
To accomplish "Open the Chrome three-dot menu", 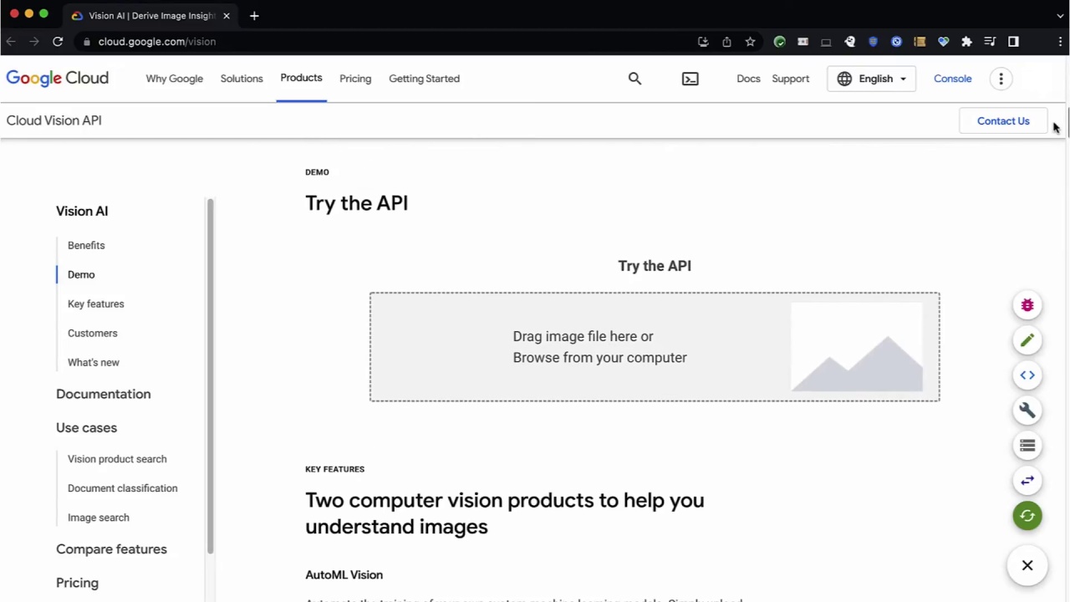I will click(x=1061, y=41).
